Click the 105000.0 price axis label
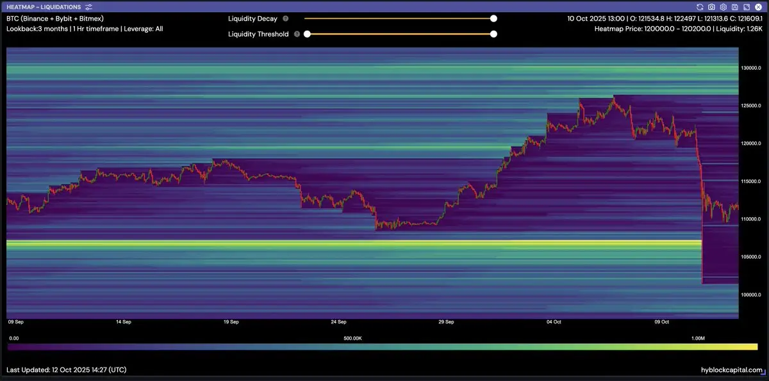 [751, 257]
